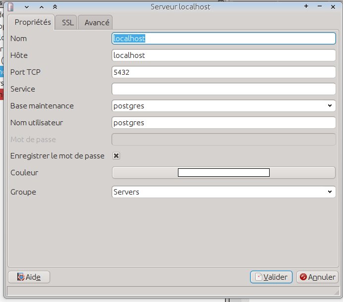Click the plus icon in title bar
343x302 pixels.
306,6
